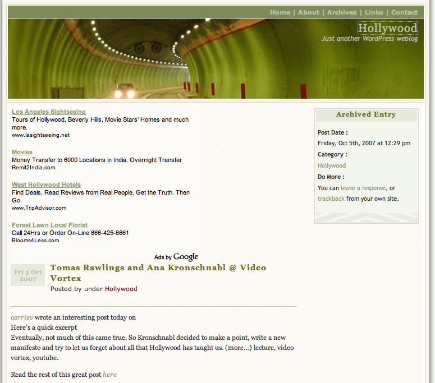Click the Ads by Google label
This screenshot has height=383, width=435.
coord(176,257)
